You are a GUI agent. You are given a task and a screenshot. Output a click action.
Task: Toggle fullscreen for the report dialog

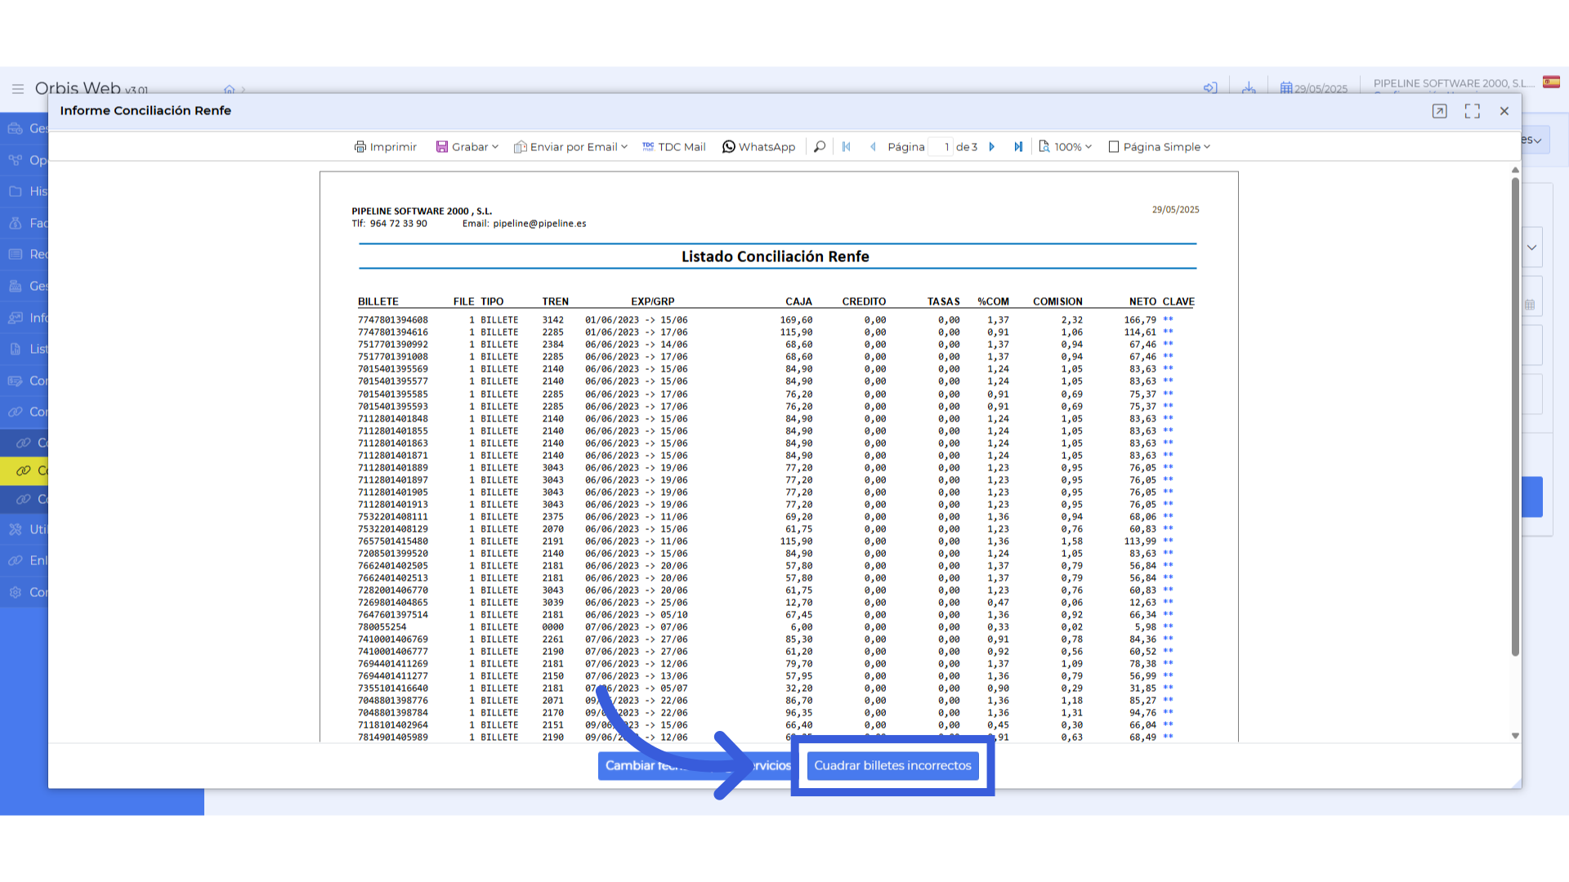pos(1473,111)
